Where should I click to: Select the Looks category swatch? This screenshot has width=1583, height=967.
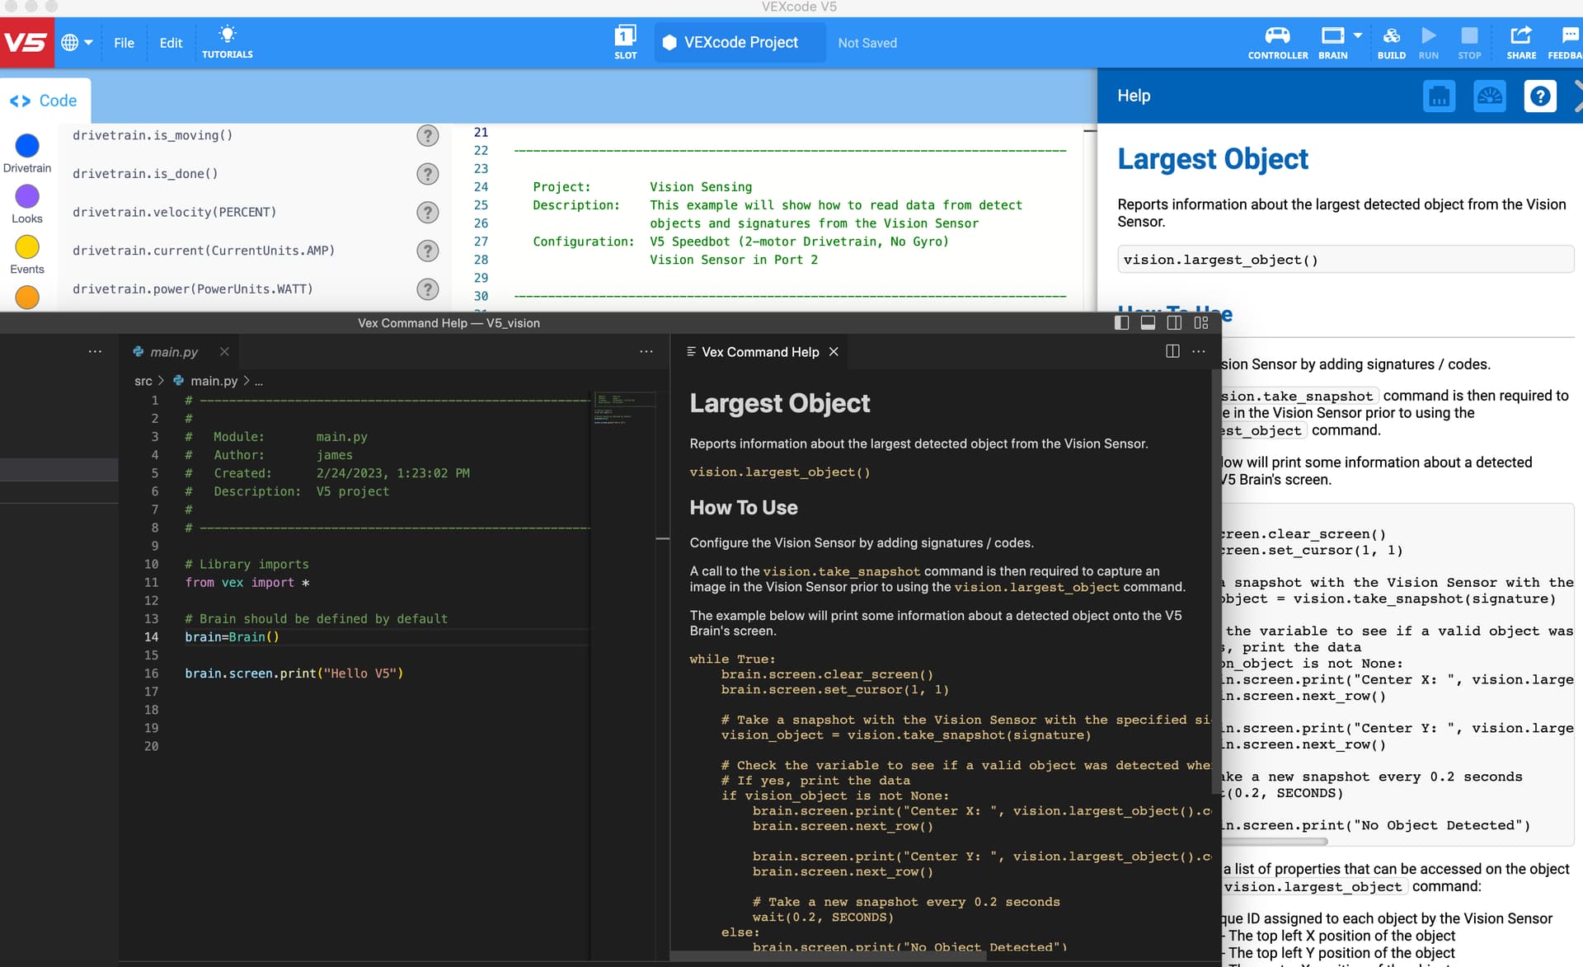point(27,196)
